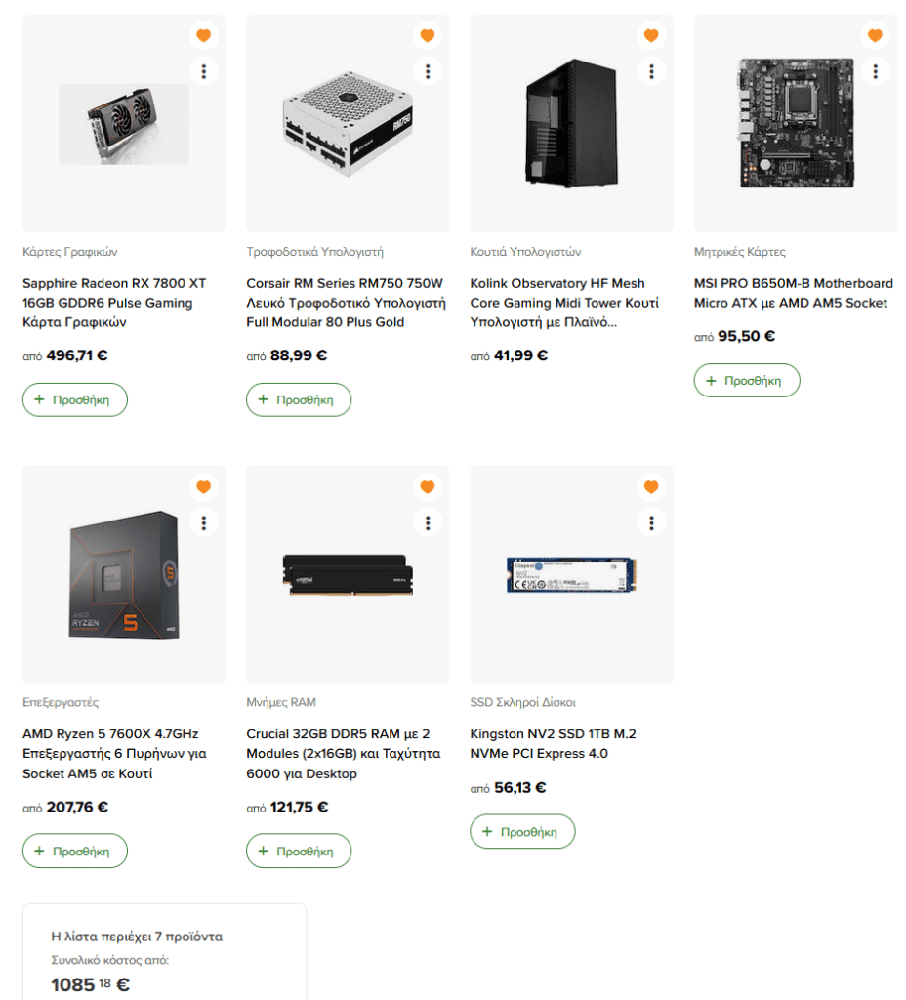
Task: Add Sapphire Radeon RX 7800 XT via Προσθήκη
Action: 75,399
